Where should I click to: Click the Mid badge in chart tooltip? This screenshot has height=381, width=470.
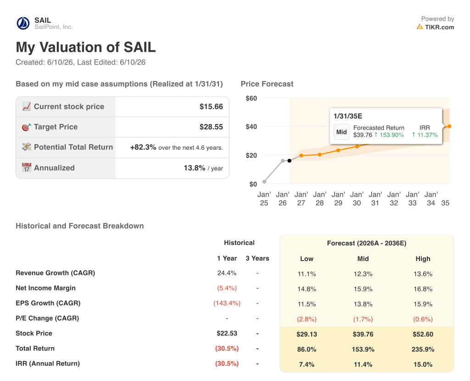(341, 132)
